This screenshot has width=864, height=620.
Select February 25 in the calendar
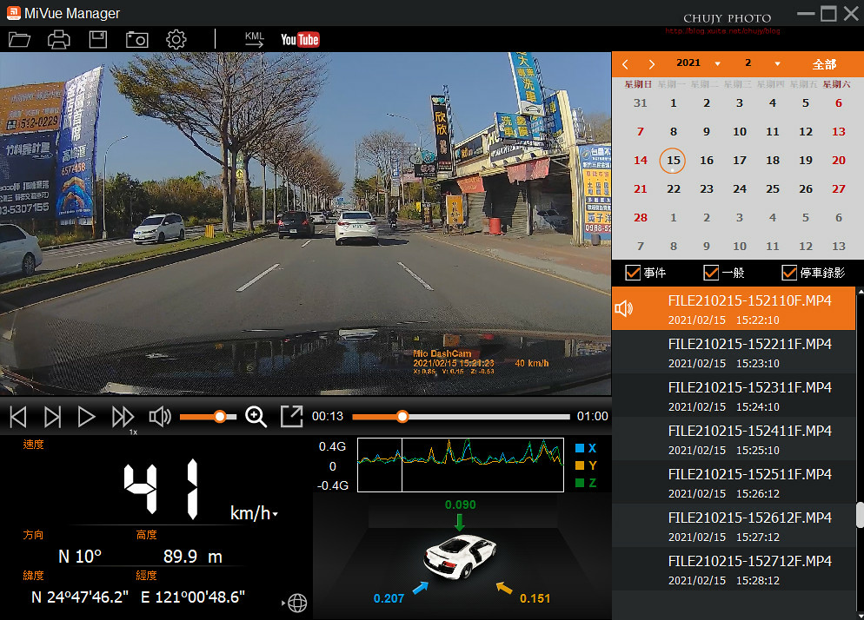[x=773, y=188]
